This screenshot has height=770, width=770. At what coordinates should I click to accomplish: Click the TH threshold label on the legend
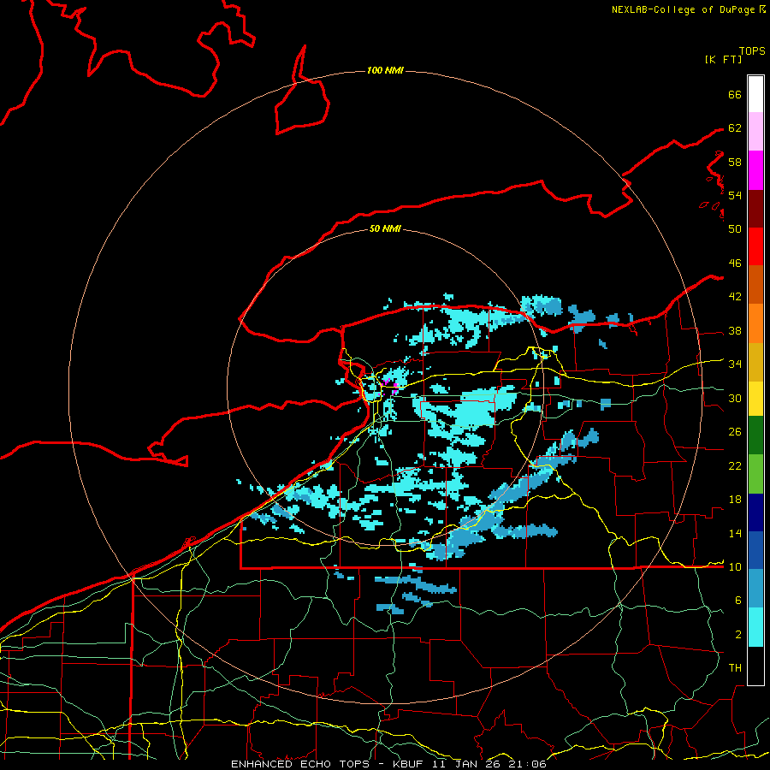pyautogui.click(x=735, y=668)
